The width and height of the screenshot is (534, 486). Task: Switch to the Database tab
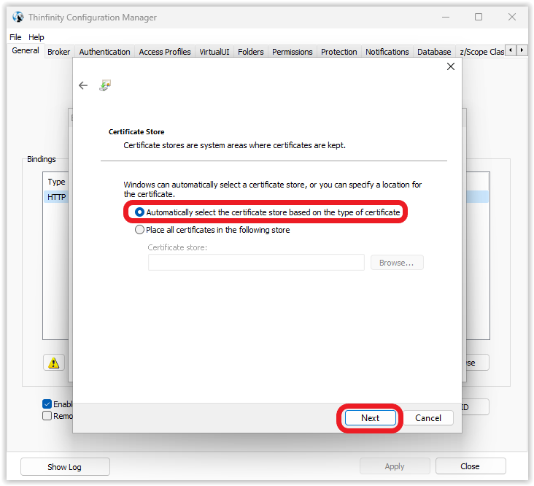click(434, 52)
